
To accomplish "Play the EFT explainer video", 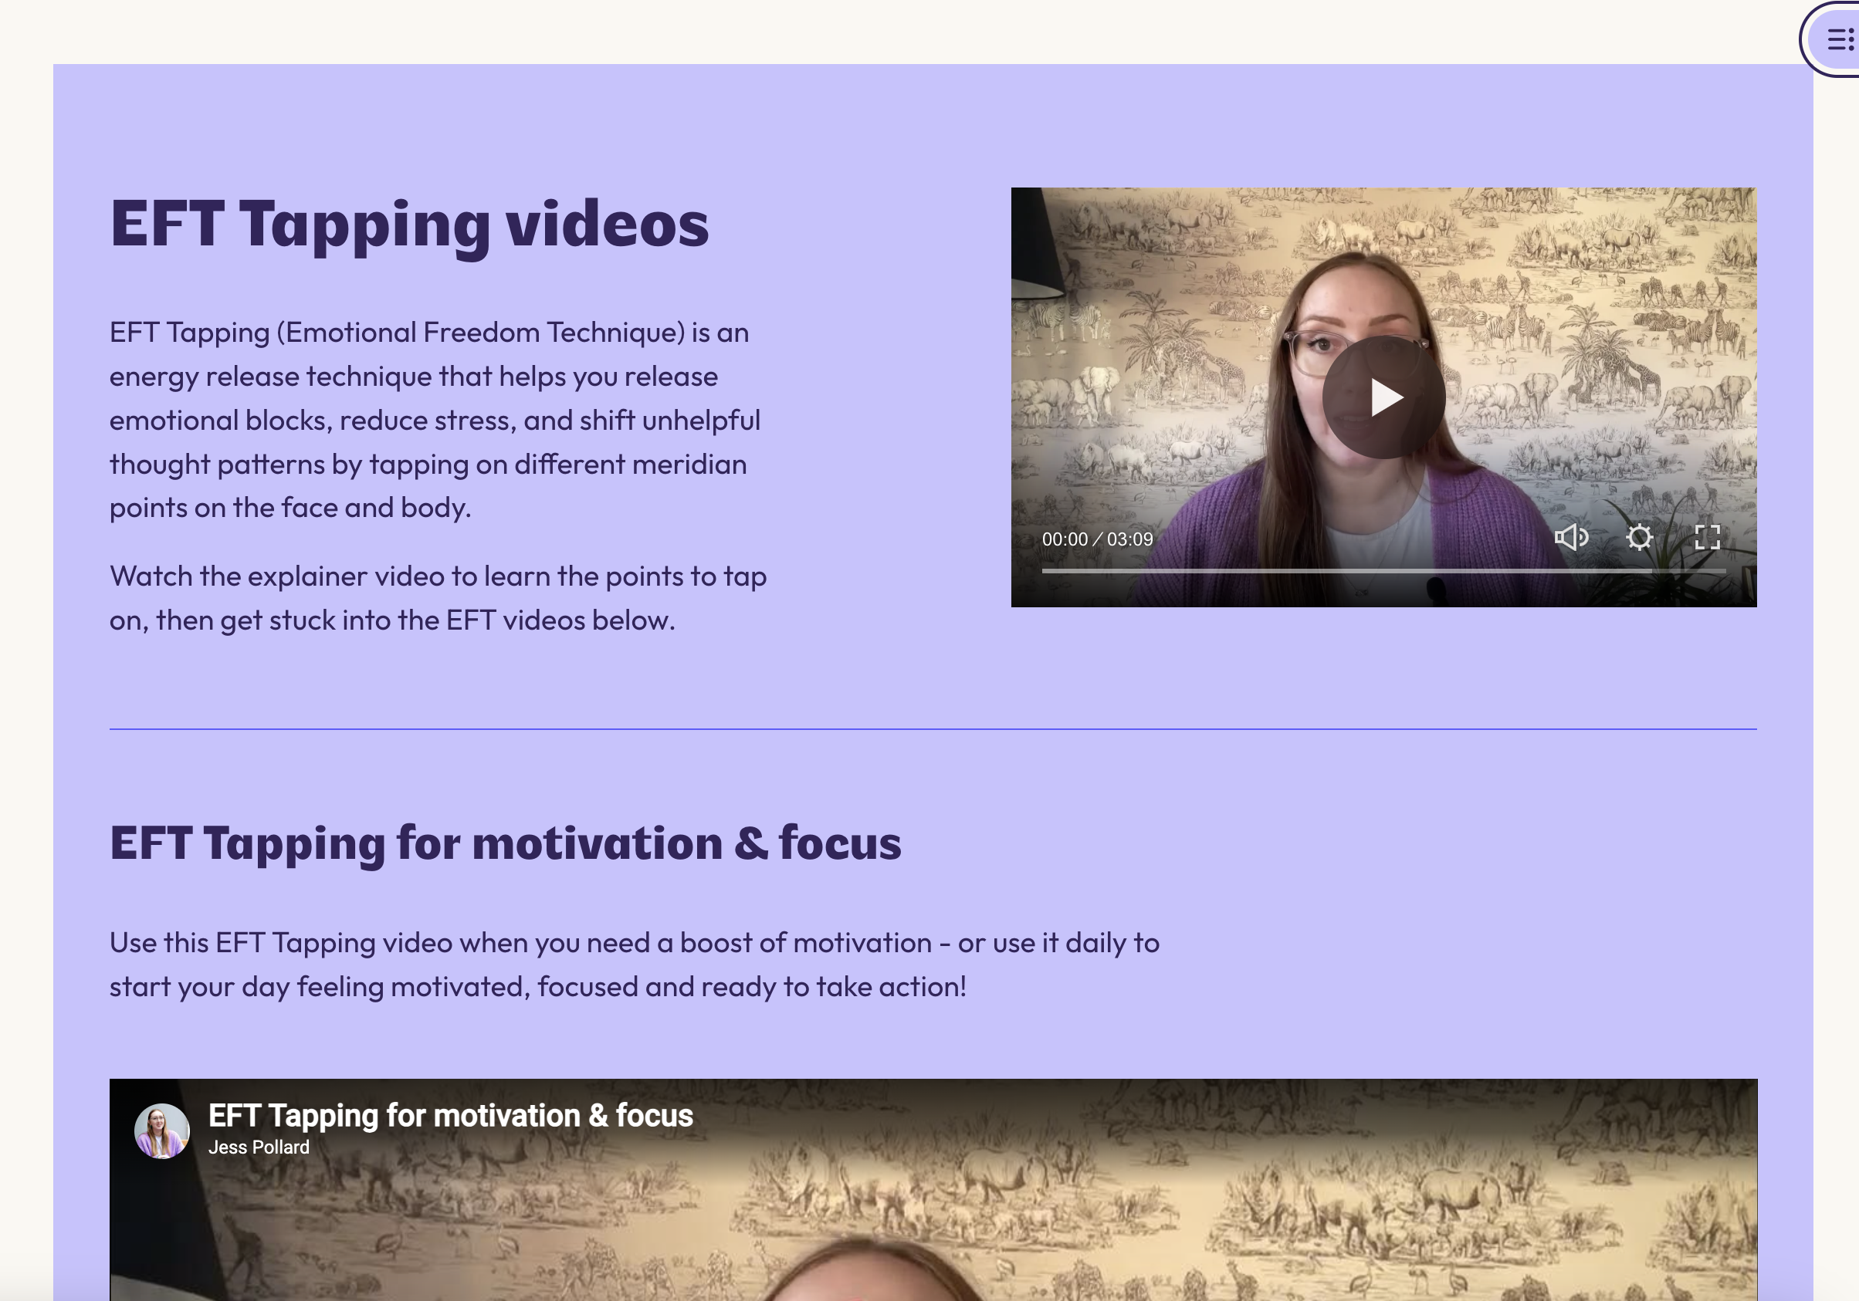I will pos(1383,397).
